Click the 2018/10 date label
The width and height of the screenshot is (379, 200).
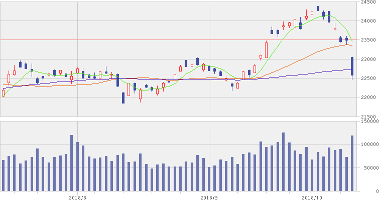pyautogui.click(x=312, y=197)
